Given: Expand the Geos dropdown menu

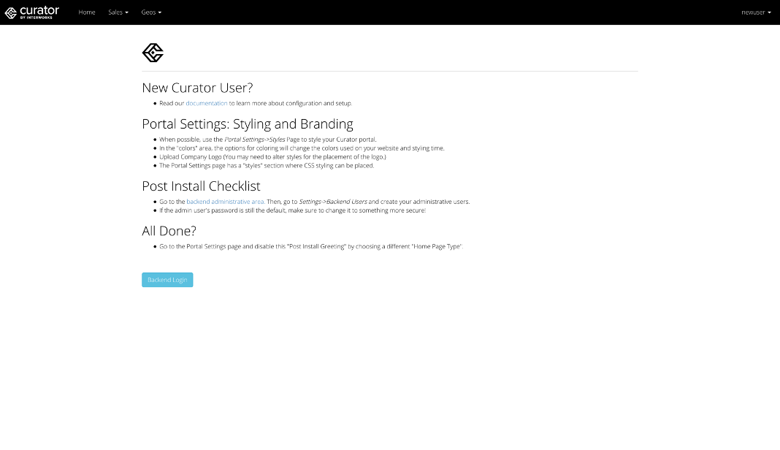Looking at the screenshot, I should pyautogui.click(x=151, y=12).
